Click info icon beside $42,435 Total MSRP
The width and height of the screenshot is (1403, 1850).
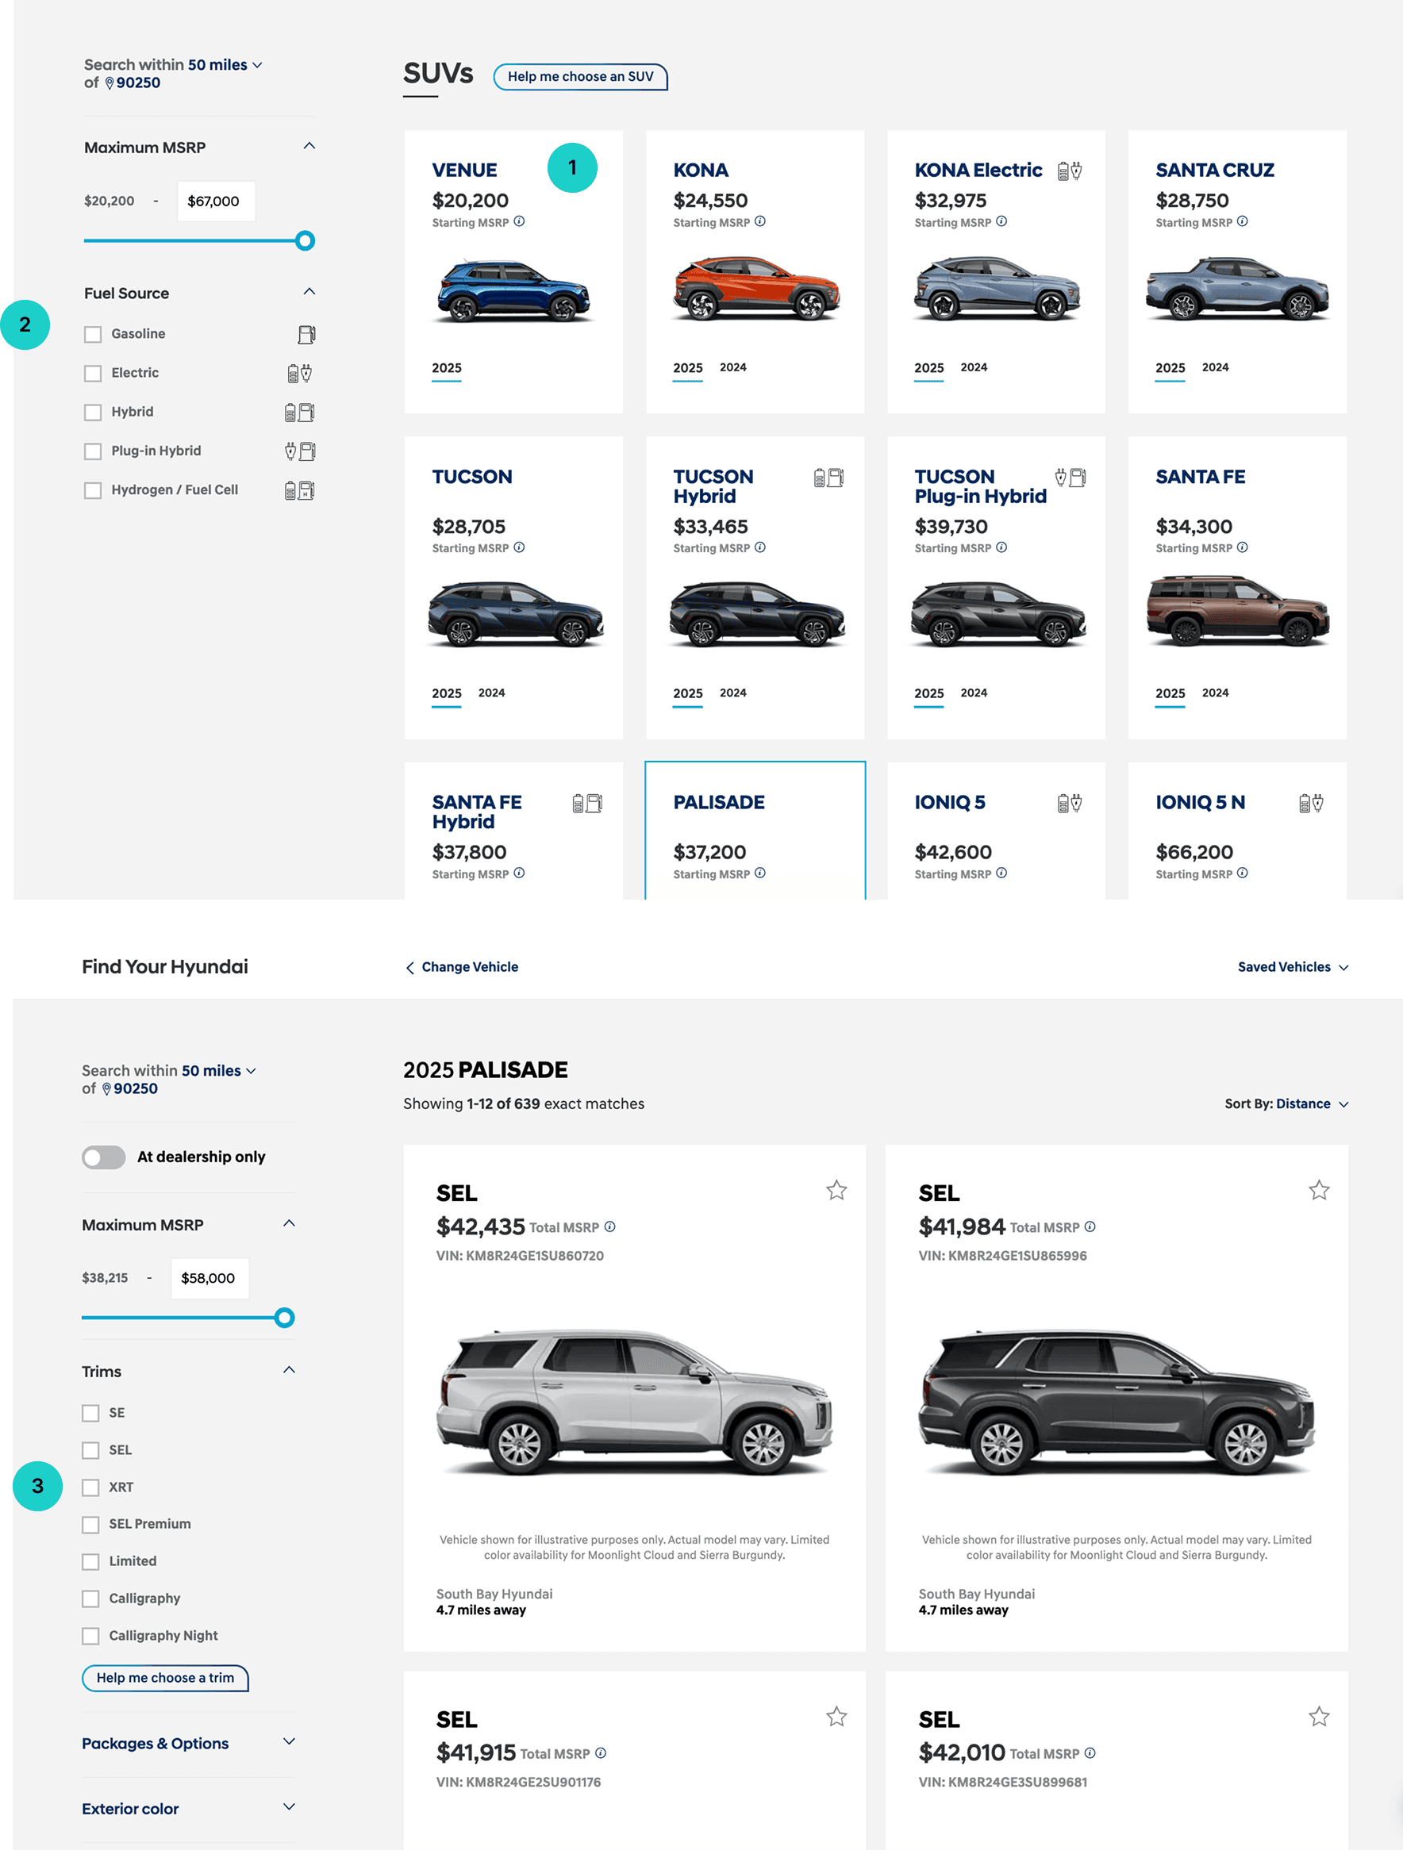(x=610, y=1227)
